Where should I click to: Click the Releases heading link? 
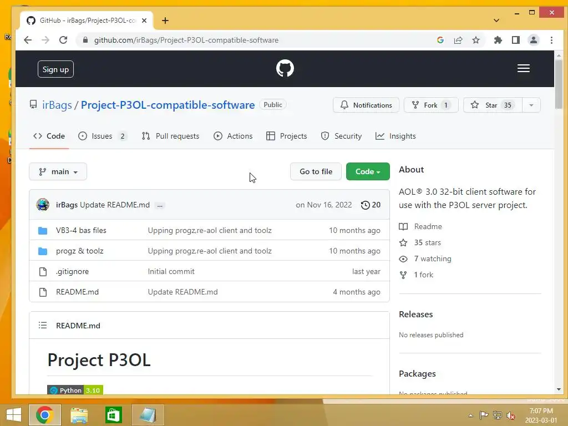pyautogui.click(x=416, y=314)
